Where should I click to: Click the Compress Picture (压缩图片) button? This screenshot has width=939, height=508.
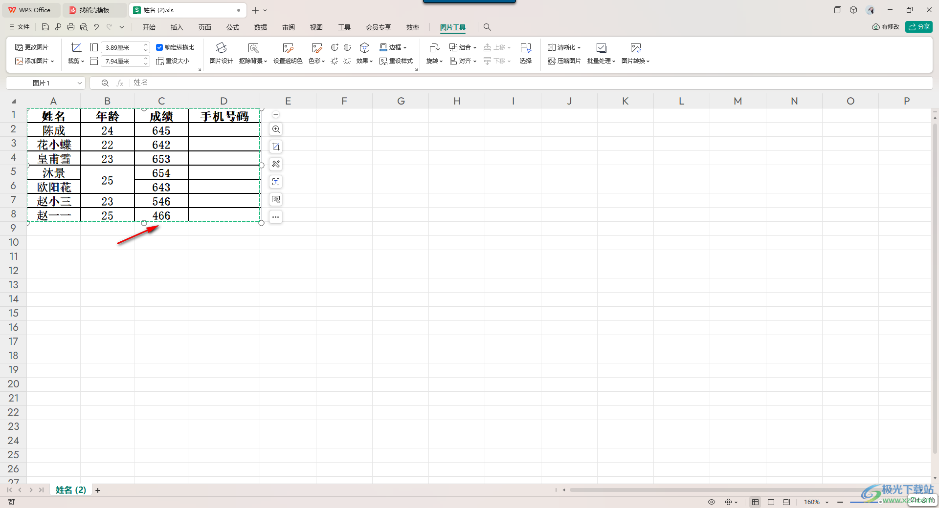(x=564, y=61)
